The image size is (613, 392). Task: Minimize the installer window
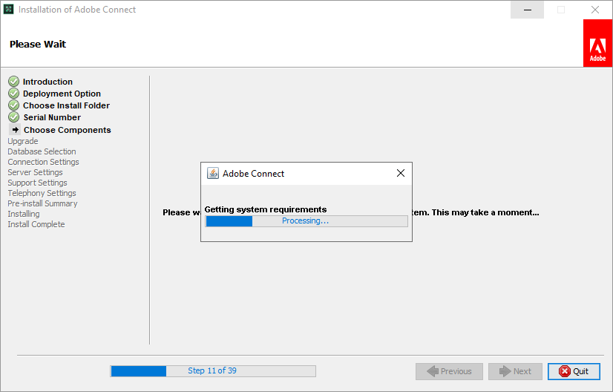pyautogui.click(x=527, y=10)
